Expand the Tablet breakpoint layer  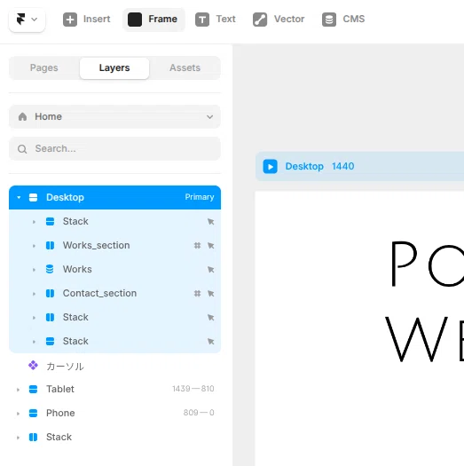[x=18, y=390]
